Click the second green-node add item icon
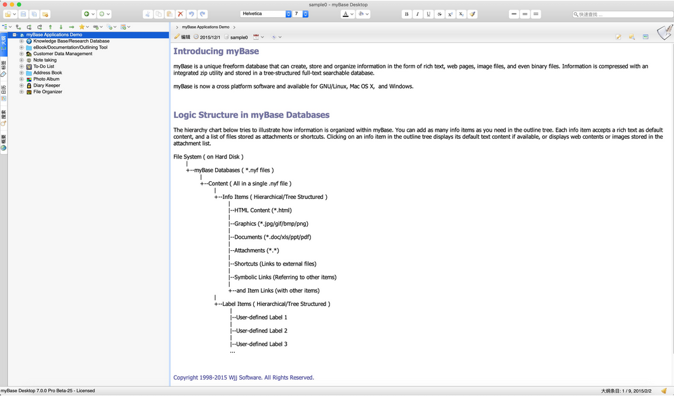 (x=29, y=27)
